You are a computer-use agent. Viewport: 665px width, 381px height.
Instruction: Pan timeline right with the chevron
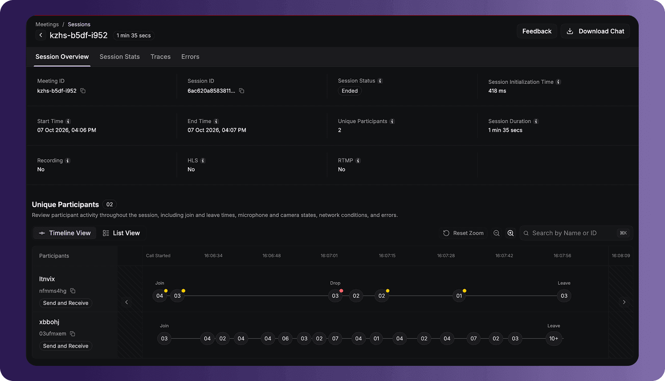click(624, 302)
